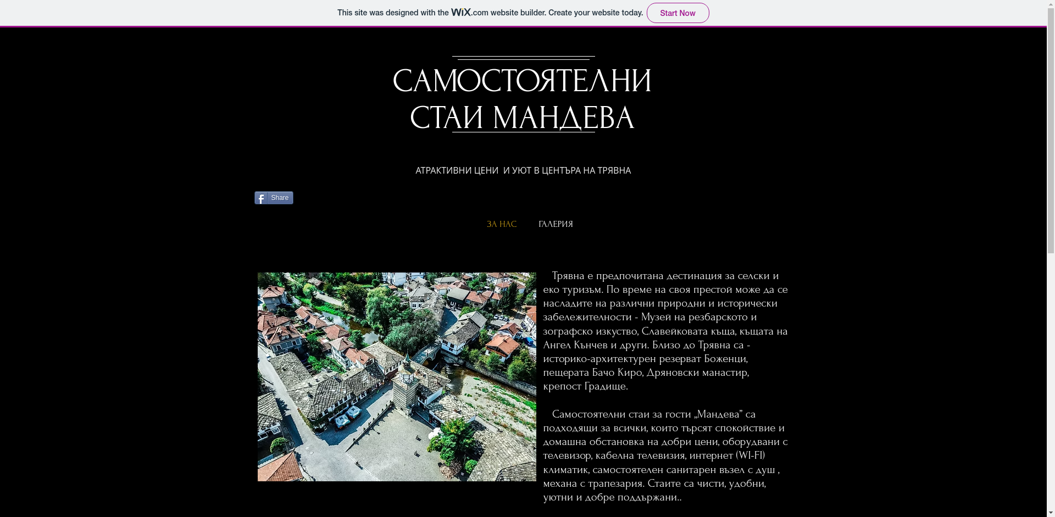Click the purple banner divider line

point(523,26)
